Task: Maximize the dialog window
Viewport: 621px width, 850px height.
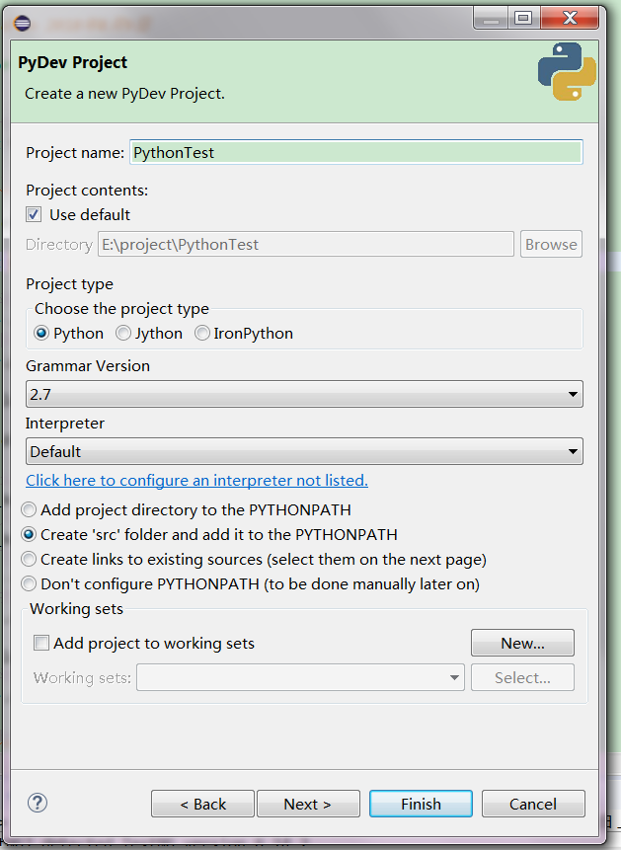Action: point(523,20)
